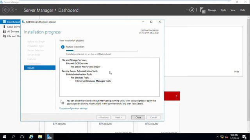Show hidden system tray icons
The image size is (250, 140).
[218, 137]
